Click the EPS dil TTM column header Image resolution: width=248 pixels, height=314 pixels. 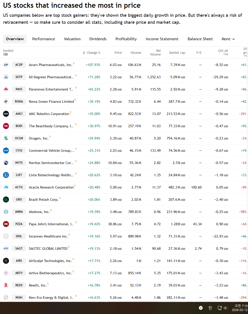[223, 52]
